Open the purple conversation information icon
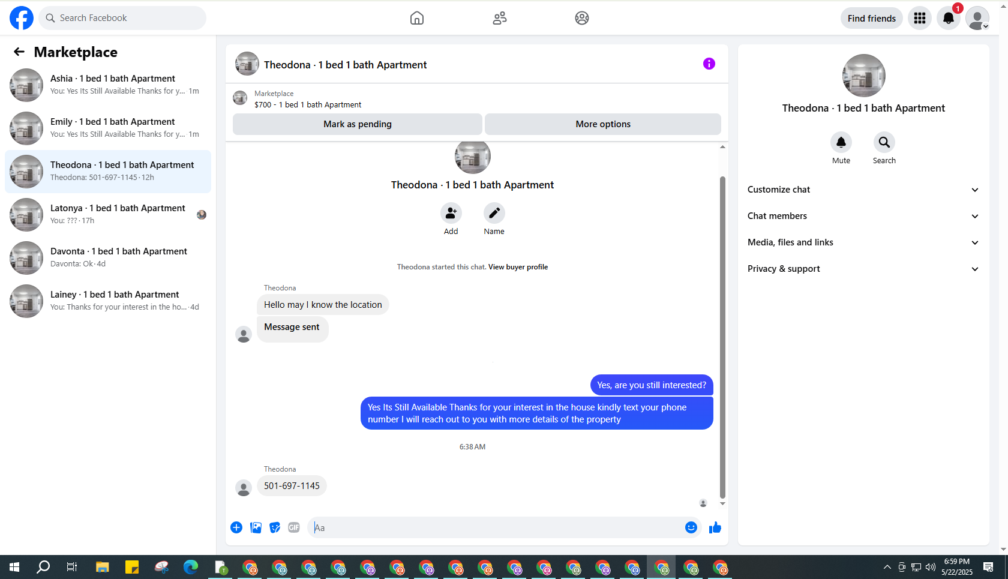1008x579 pixels. click(709, 64)
